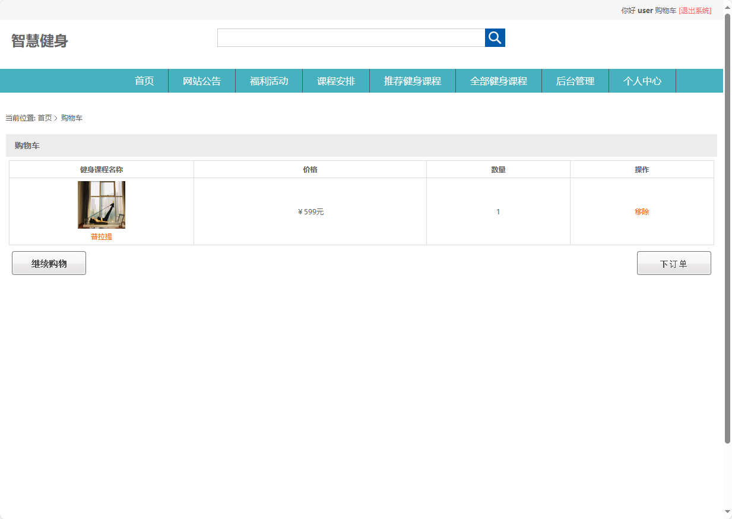732x519 pixels.
Task: Click the 普拉提 course name link
Action: (x=102, y=237)
